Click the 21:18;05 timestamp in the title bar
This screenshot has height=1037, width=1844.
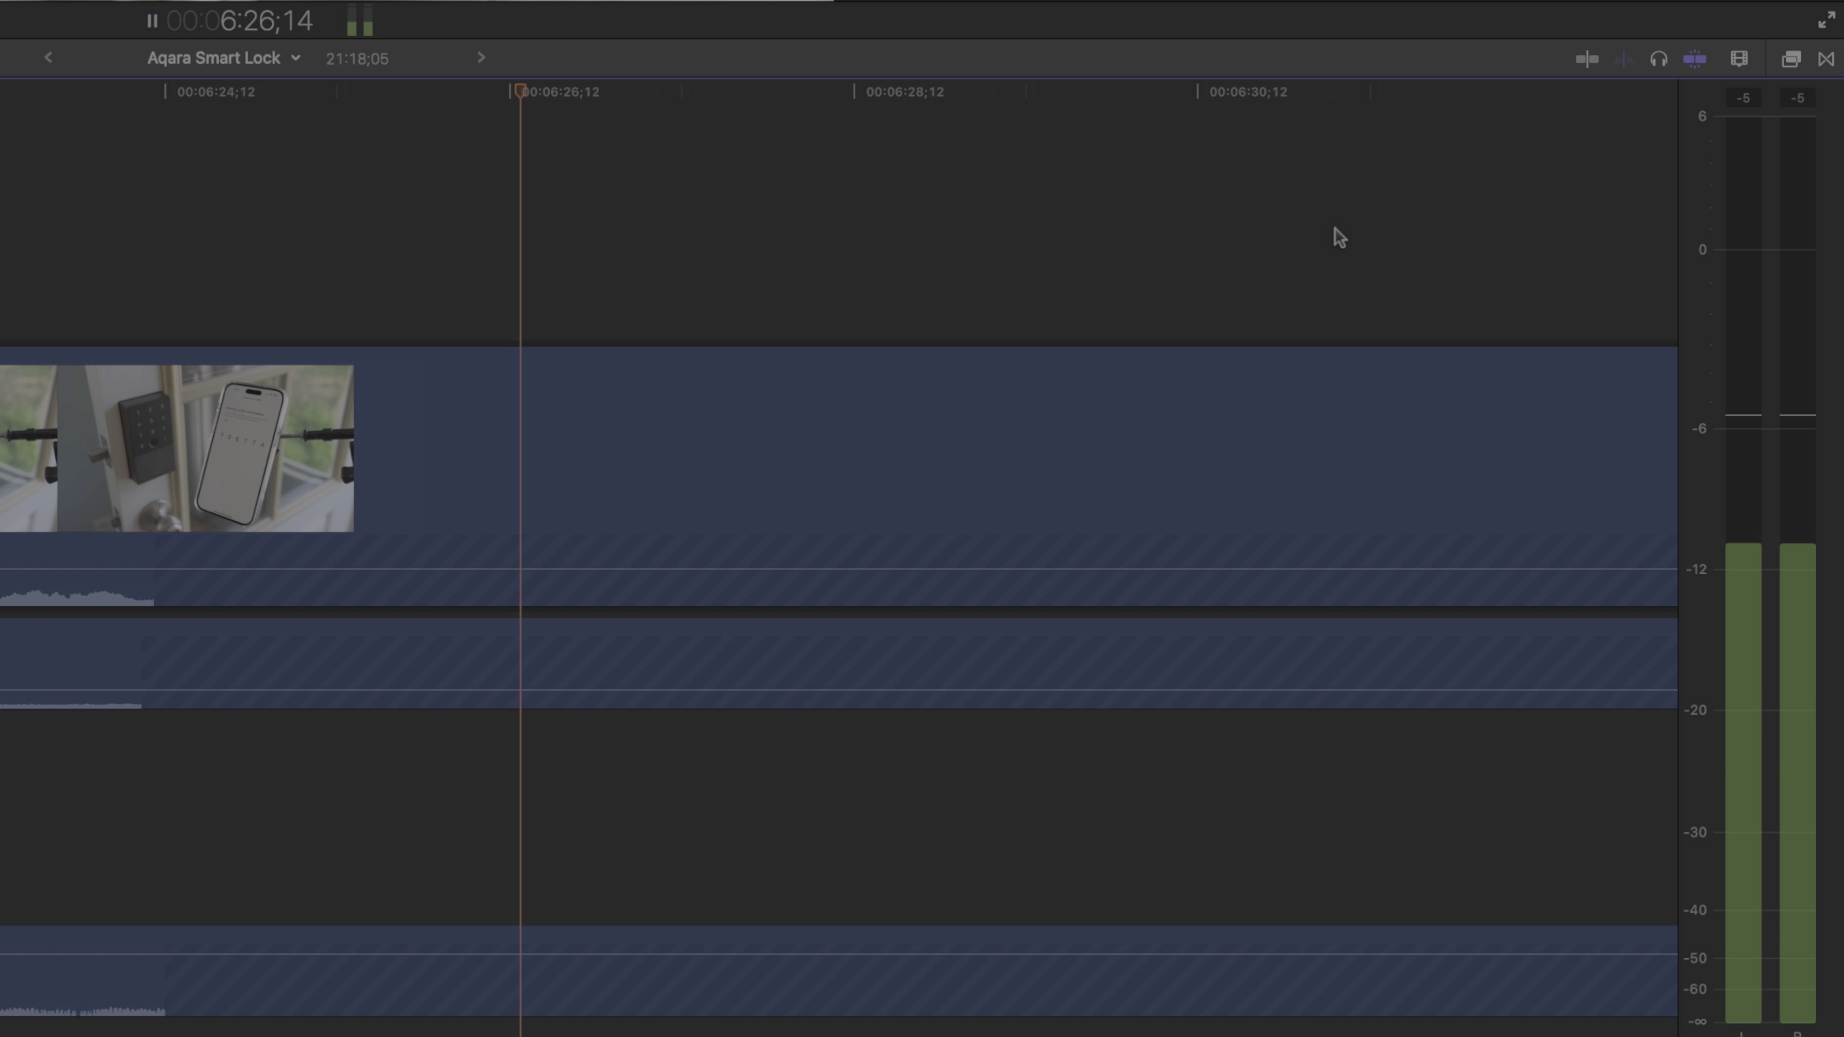[x=356, y=58]
